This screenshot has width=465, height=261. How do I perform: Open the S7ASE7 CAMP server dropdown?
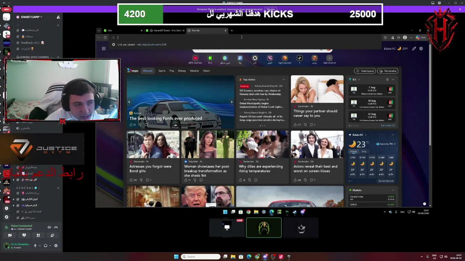point(31,17)
